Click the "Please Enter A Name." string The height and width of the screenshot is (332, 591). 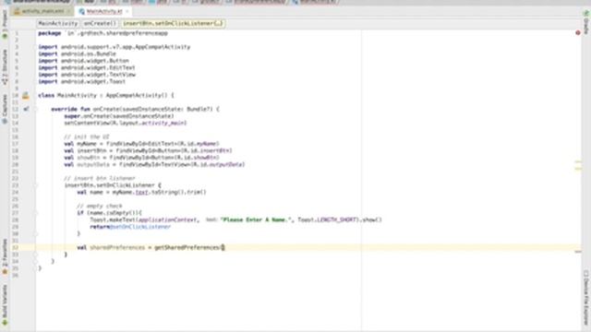pyautogui.click(x=256, y=219)
